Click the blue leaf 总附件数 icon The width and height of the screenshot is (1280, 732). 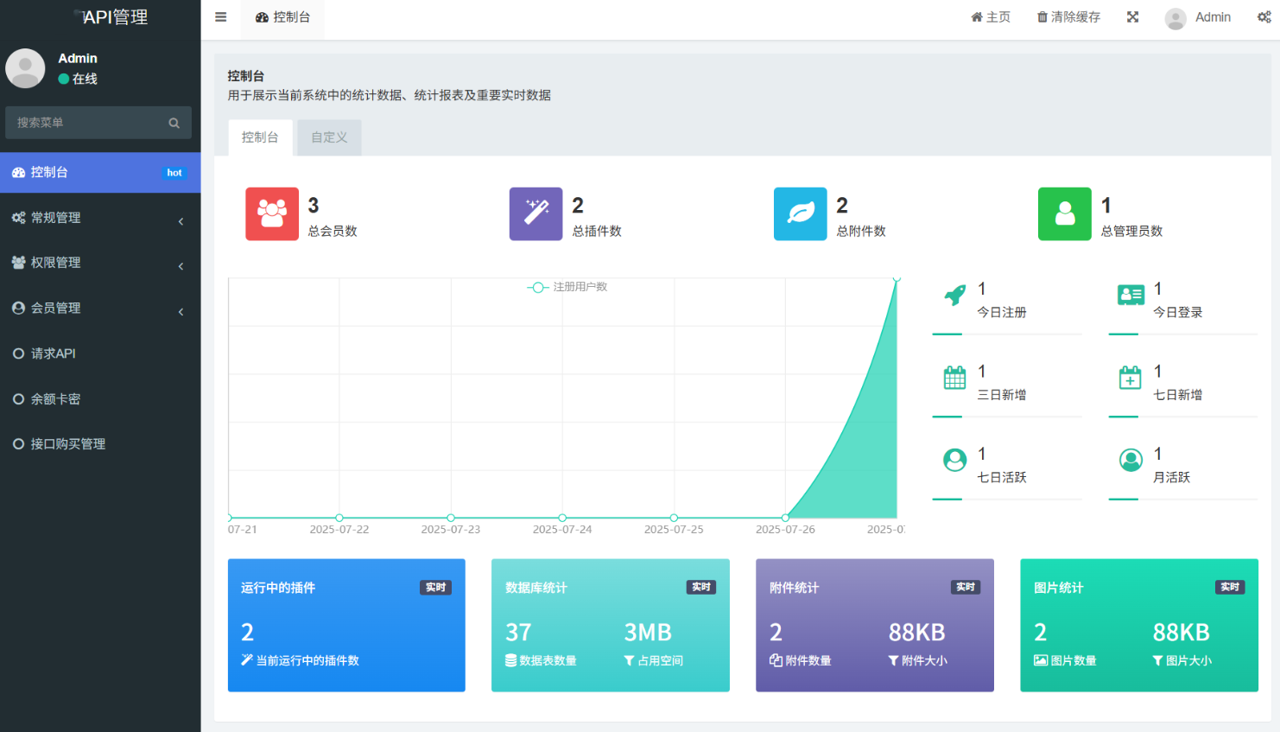pyautogui.click(x=800, y=213)
